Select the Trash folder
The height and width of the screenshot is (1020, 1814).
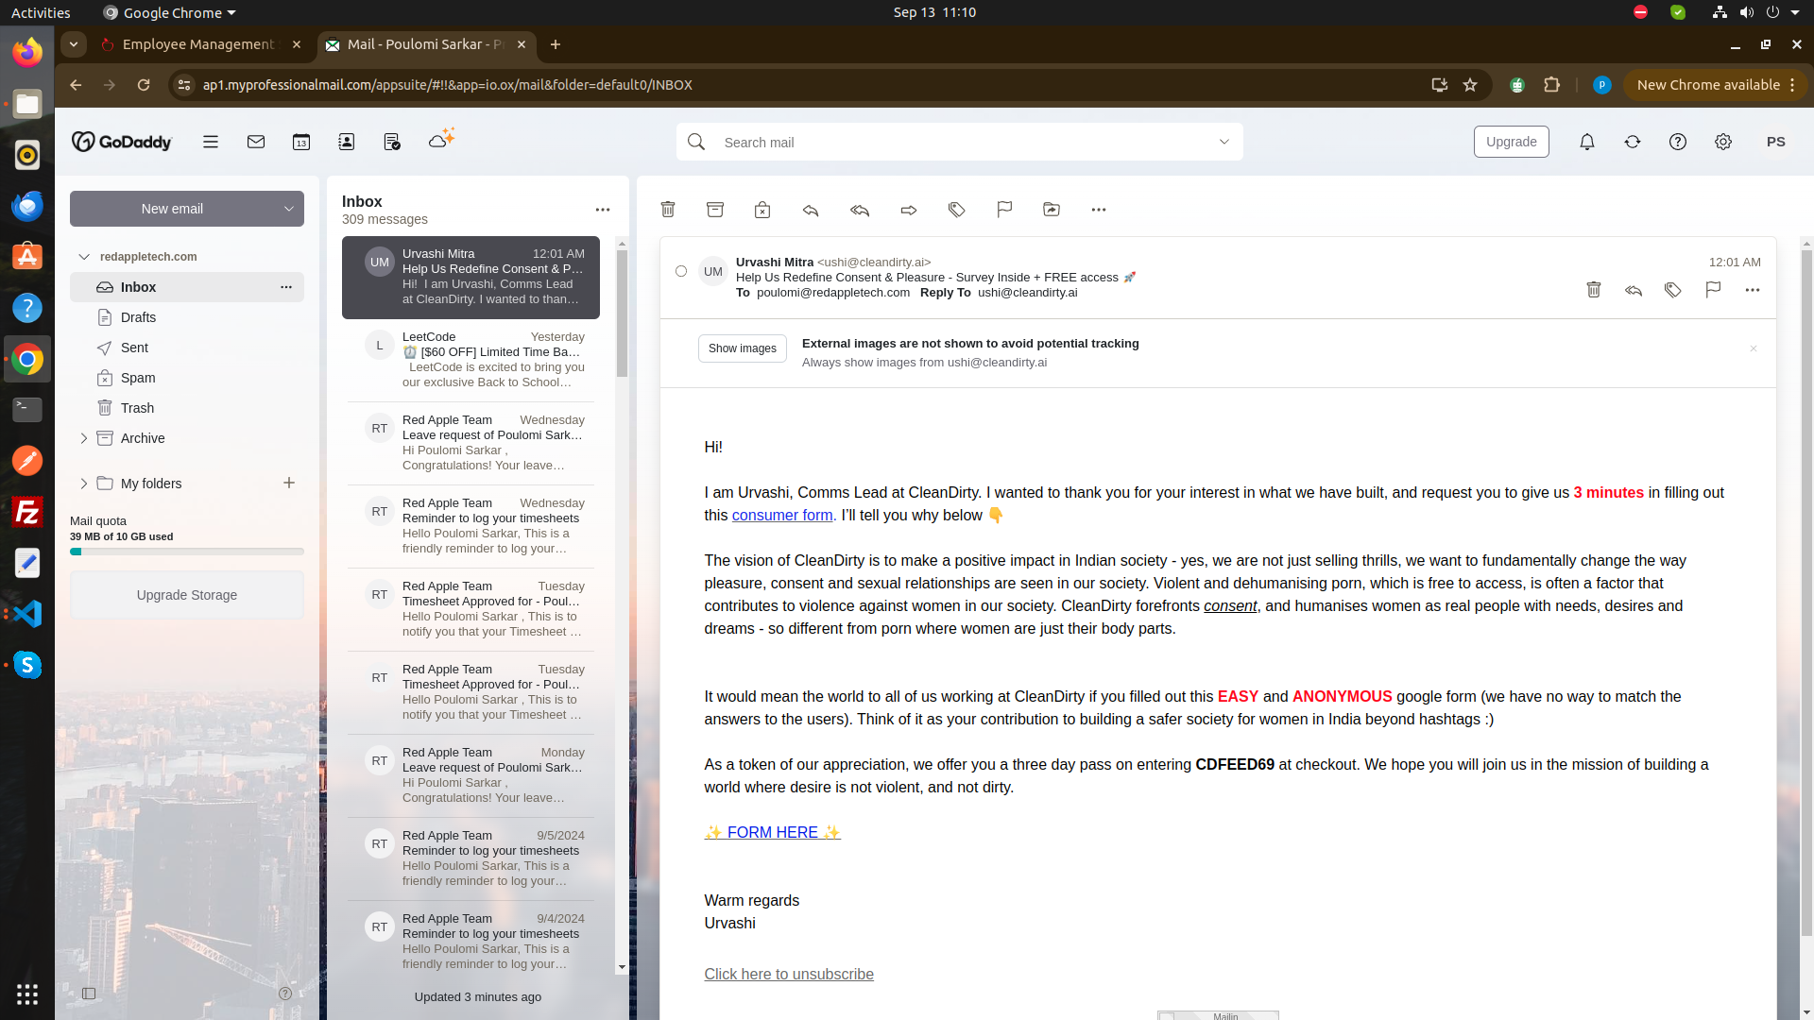tap(187, 408)
